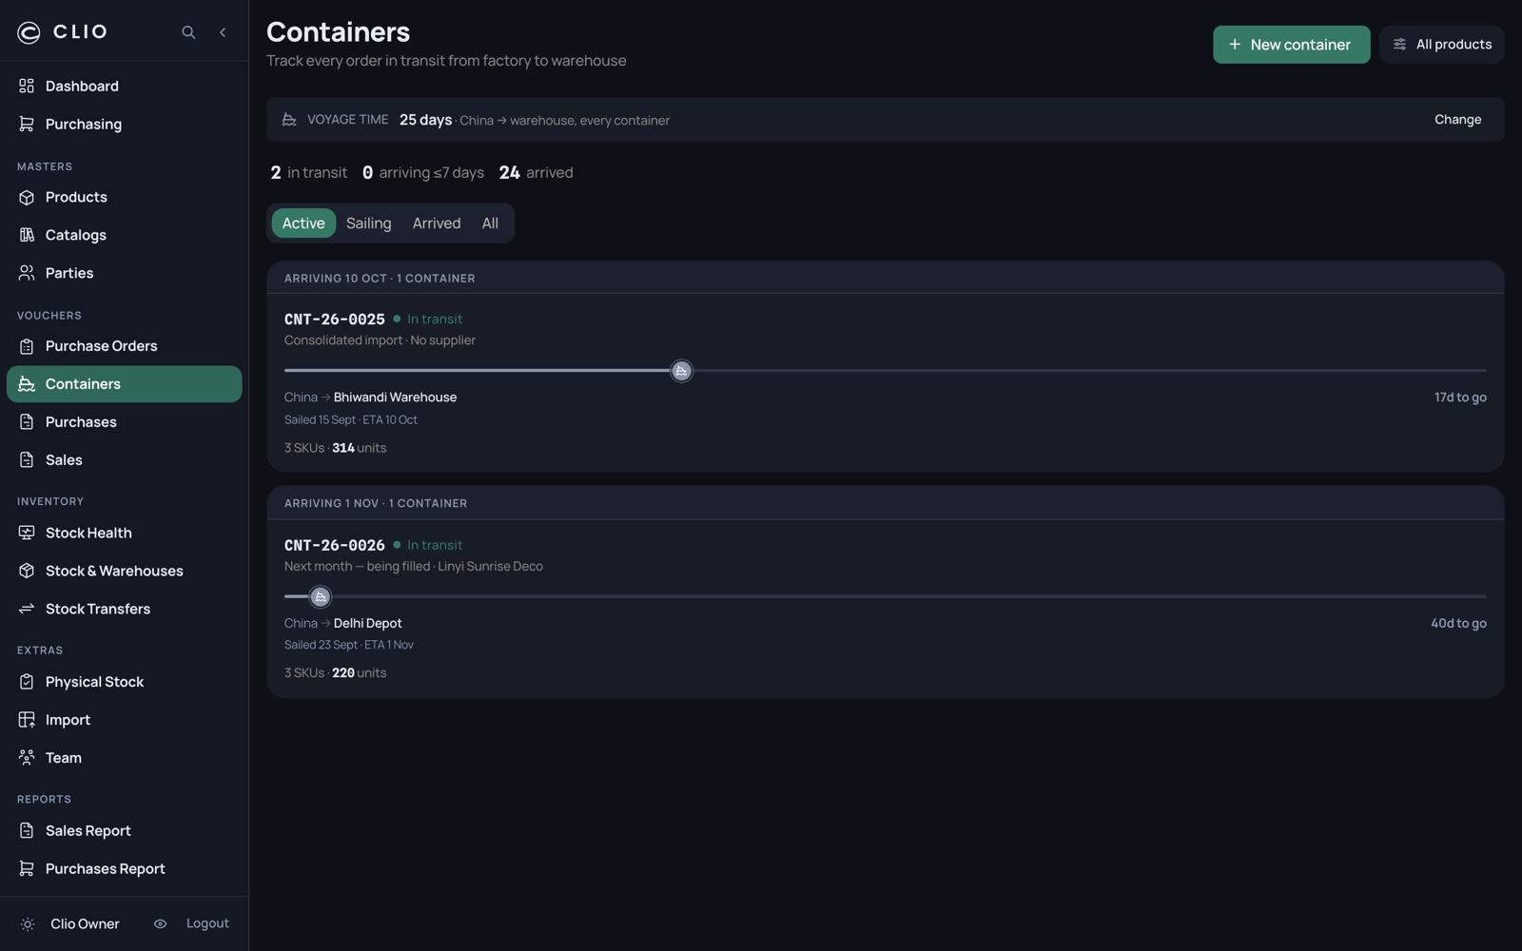
Task: Open the sidebar search icon
Action: [x=188, y=32]
